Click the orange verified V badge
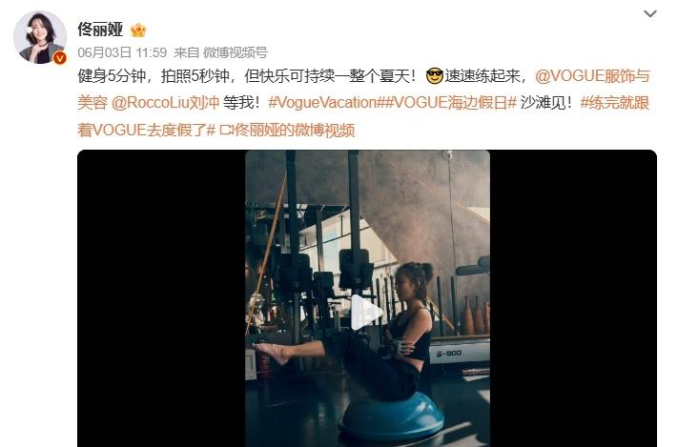677x447 pixels. 59,57
